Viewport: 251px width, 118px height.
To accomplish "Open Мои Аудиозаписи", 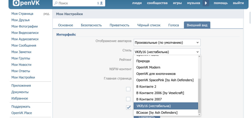I will pos(25,39).
